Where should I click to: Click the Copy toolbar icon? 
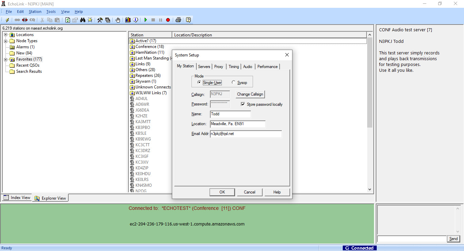point(50,20)
